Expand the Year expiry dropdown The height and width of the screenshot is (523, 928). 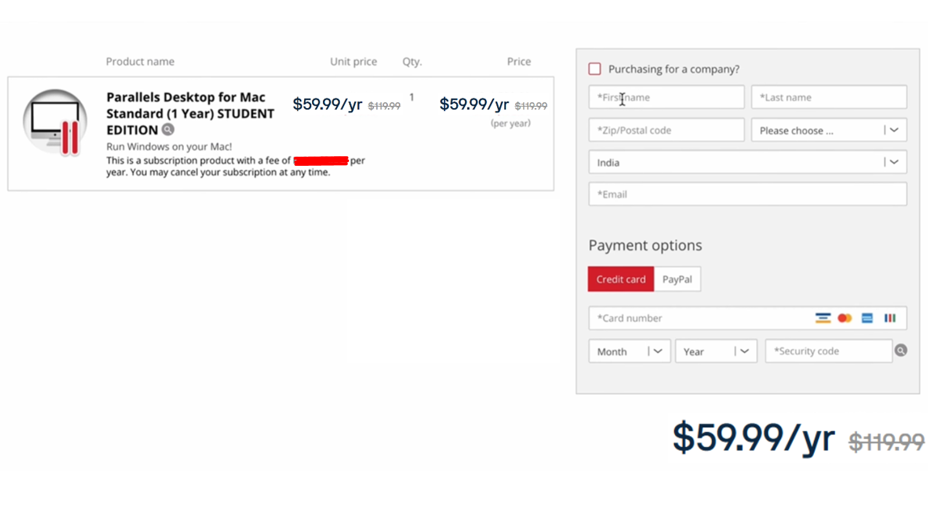716,351
